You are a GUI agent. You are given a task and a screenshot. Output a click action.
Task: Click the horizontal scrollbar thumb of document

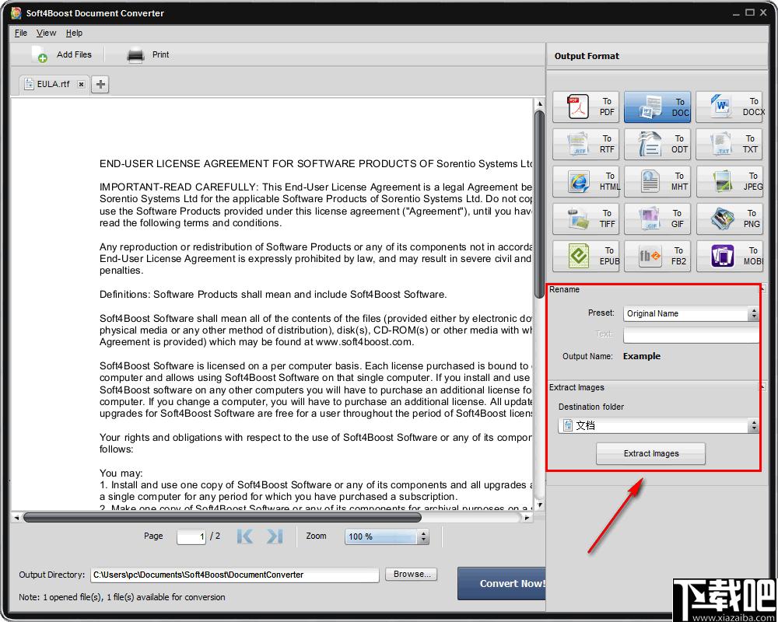pos(223,517)
